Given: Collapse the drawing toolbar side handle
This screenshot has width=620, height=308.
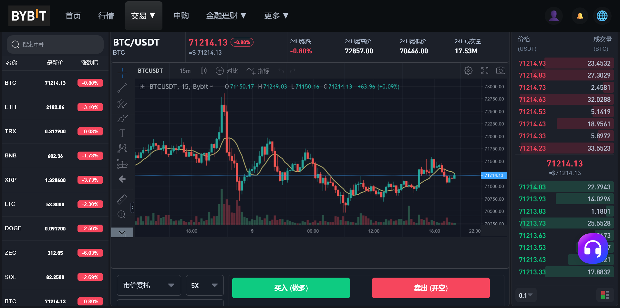Looking at the screenshot, I should coord(132,207).
